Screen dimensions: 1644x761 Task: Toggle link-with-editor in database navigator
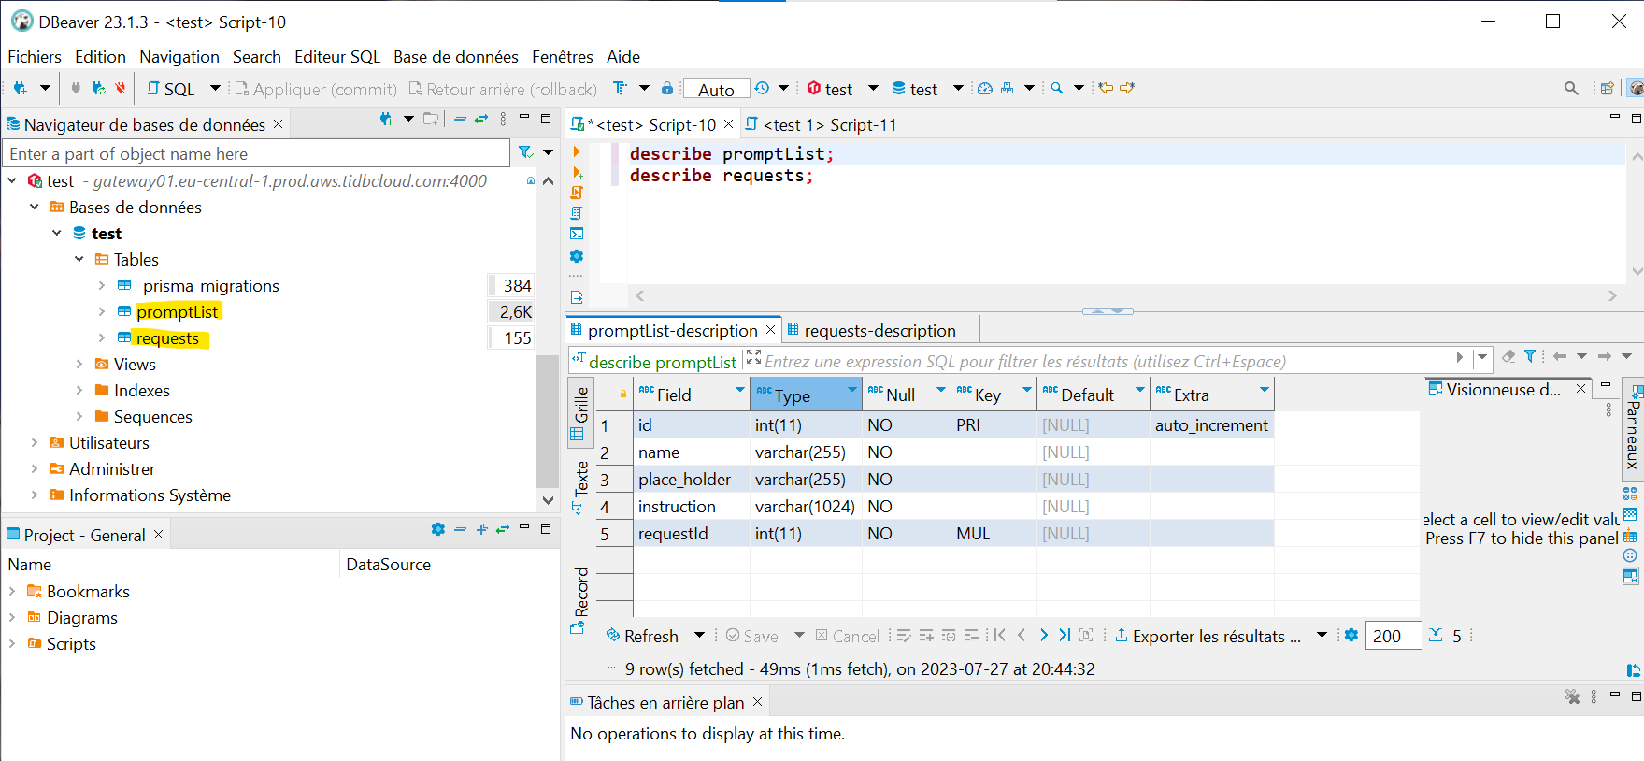pyautogui.click(x=481, y=120)
